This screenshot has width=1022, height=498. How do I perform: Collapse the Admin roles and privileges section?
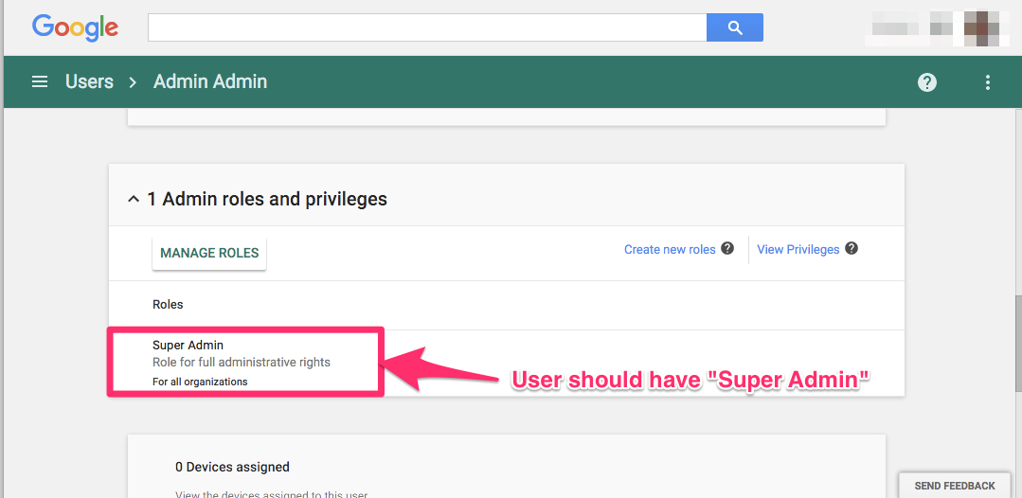133,199
